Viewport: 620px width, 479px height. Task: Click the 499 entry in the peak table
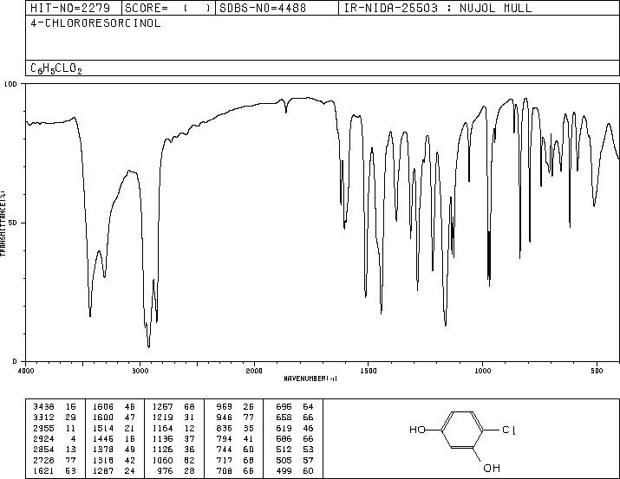[284, 471]
